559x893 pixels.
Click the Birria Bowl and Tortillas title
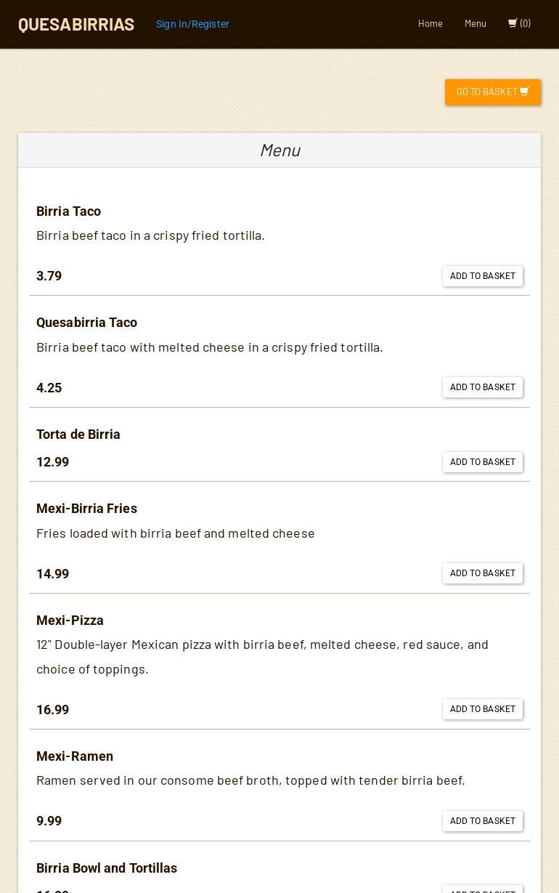(x=107, y=868)
